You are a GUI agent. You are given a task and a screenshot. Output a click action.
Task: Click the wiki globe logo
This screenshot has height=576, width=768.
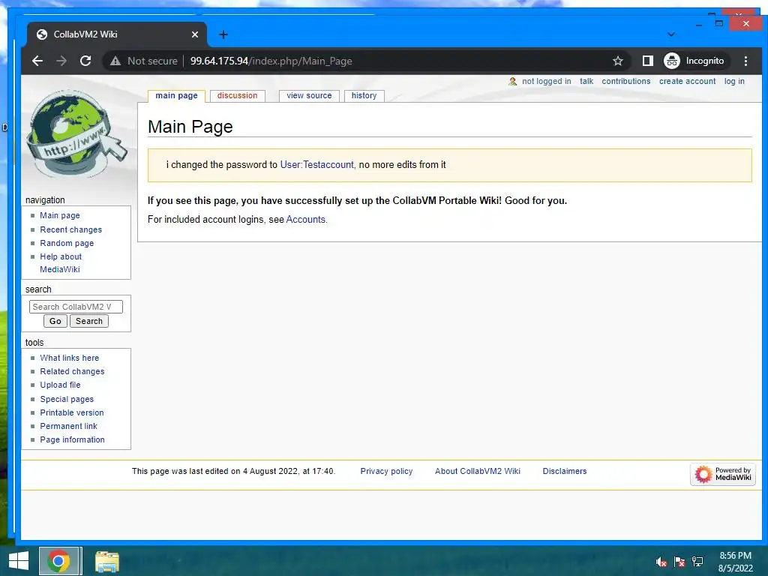tap(77, 133)
